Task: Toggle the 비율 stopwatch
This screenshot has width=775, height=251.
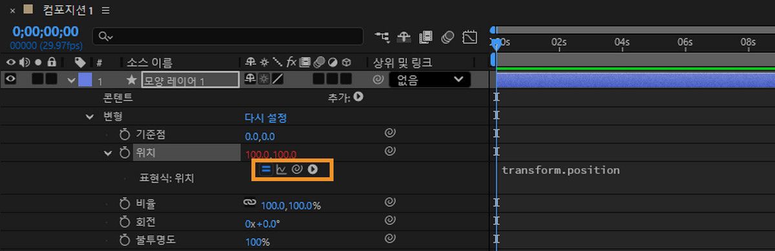Action: point(125,204)
